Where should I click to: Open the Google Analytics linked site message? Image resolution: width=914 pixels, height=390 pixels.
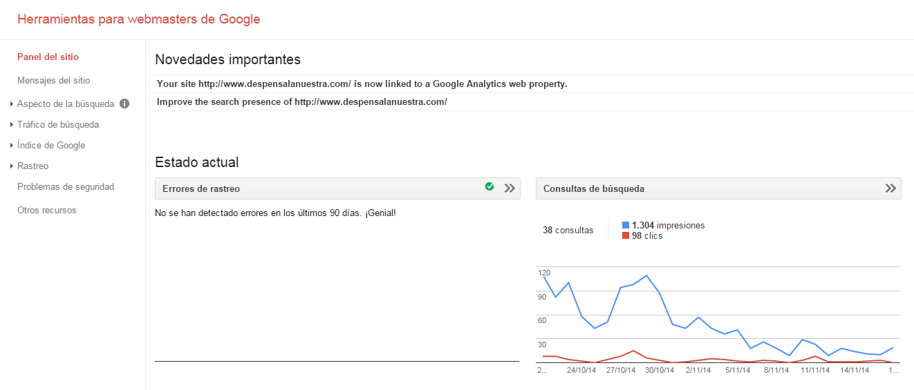(362, 84)
